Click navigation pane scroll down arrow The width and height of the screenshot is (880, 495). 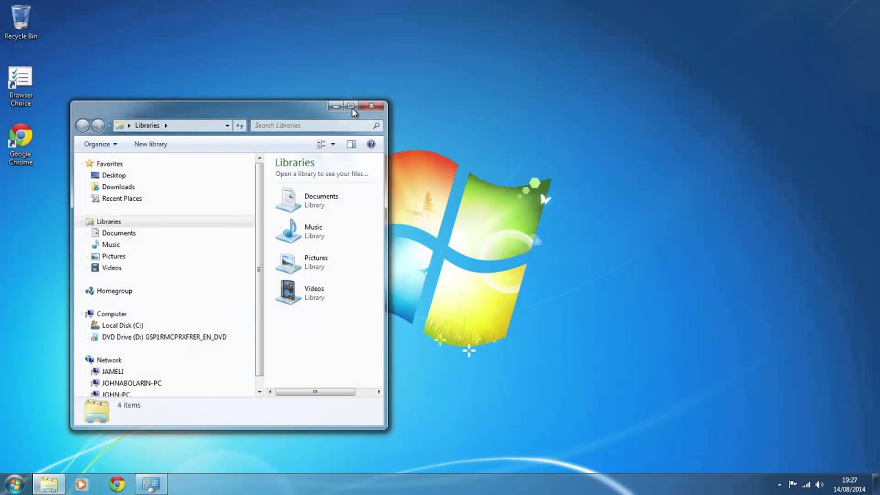coord(259,392)
